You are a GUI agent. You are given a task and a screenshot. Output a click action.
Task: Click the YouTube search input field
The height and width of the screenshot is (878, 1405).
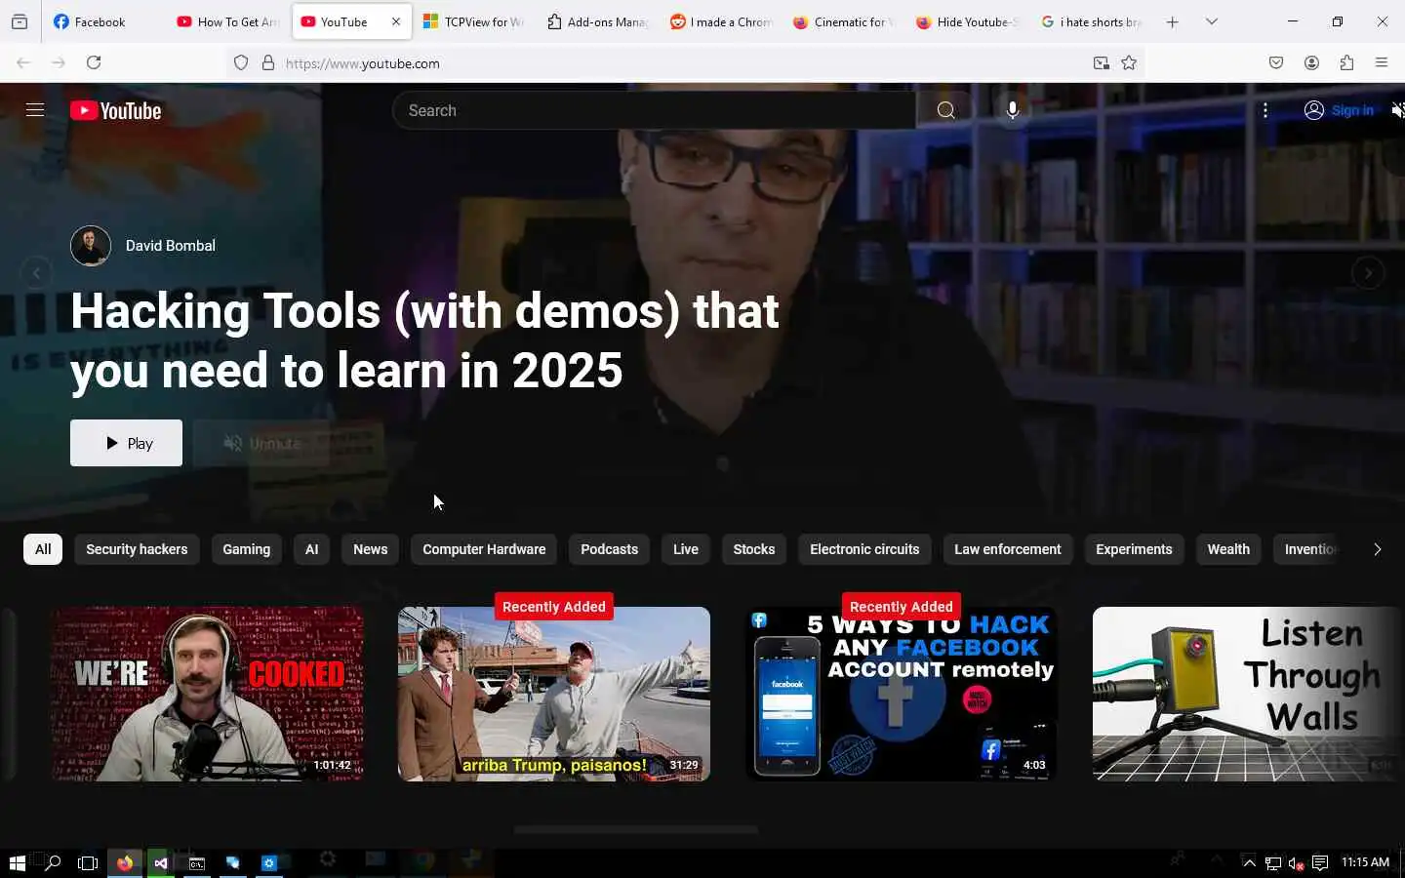point(654,110)
